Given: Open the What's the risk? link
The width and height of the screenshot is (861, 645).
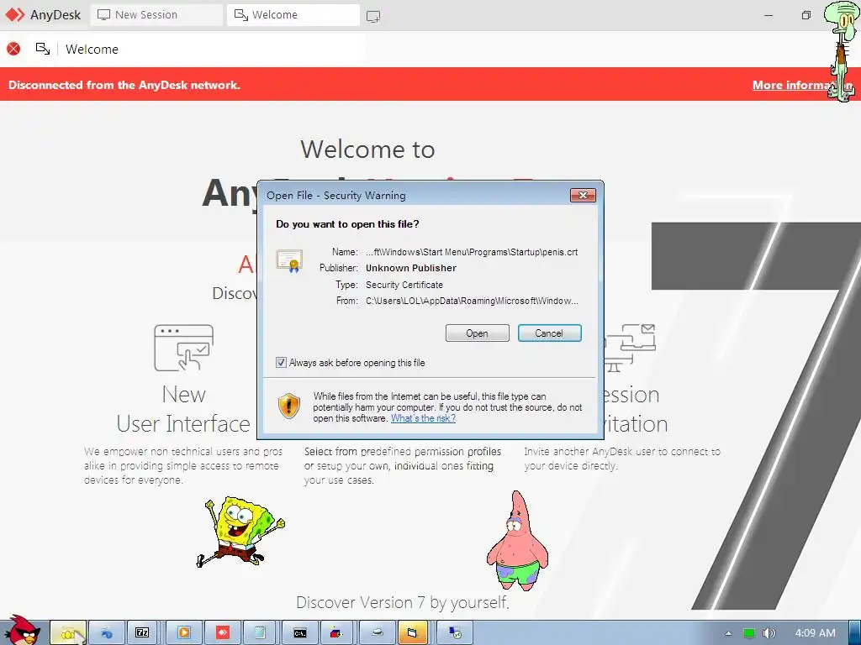Looking at the screenshot, I should click(x=423, y=418).
